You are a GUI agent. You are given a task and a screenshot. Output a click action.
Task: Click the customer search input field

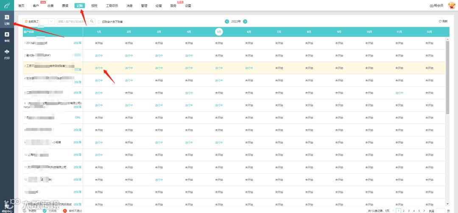click(73, 21)
